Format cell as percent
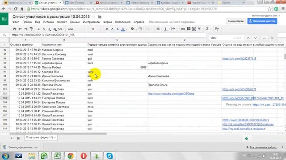 (x=44, y=29)
